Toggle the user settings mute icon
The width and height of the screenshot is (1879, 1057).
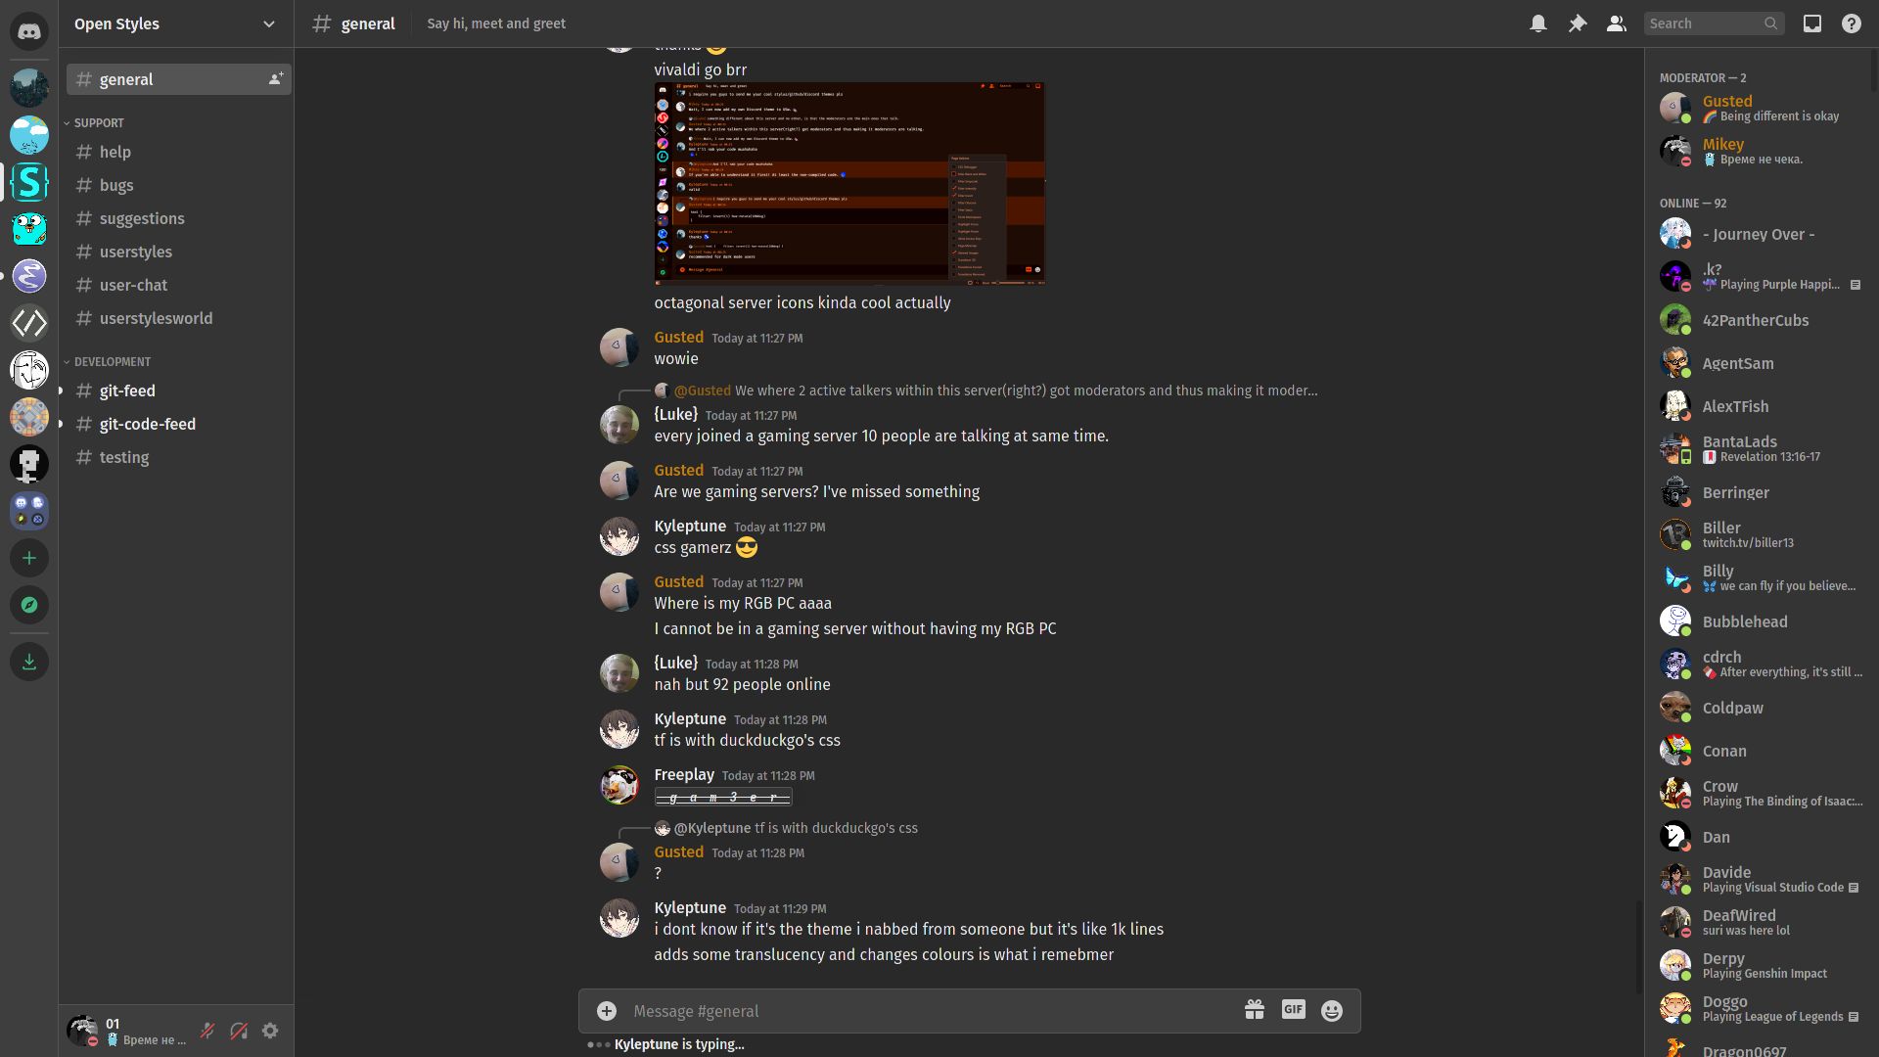(207, 1030)
